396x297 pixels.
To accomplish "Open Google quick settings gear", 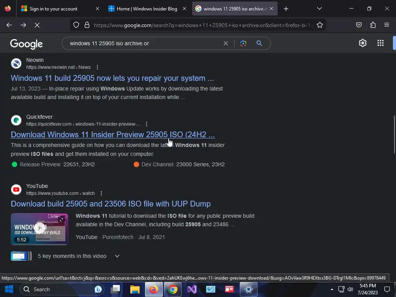I will [363, 43].
